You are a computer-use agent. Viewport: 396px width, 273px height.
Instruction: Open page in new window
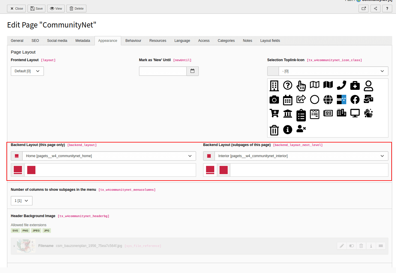[x=364, y=8]
